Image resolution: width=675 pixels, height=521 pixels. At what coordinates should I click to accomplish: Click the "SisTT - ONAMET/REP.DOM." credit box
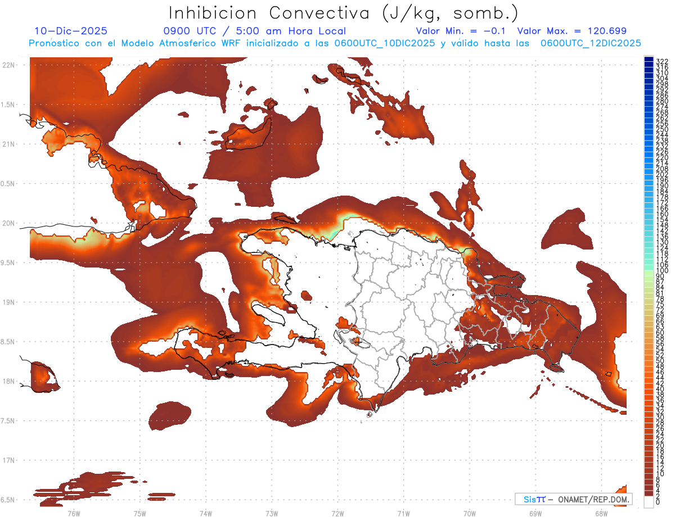click(x=573, y=499)
